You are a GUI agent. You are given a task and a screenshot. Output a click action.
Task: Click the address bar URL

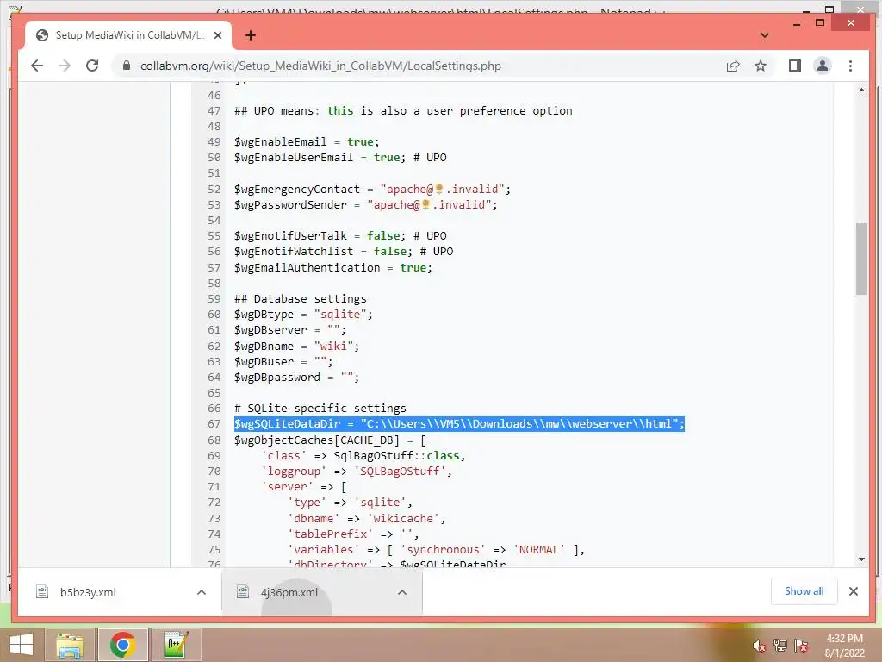(x=320, y=66)
